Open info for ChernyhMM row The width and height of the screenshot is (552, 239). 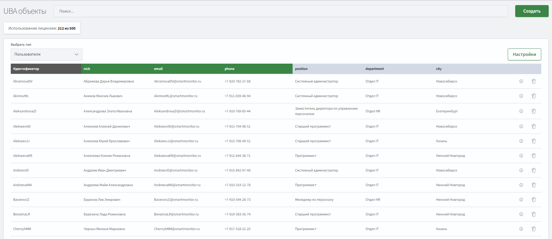click(x=521, y=229)
